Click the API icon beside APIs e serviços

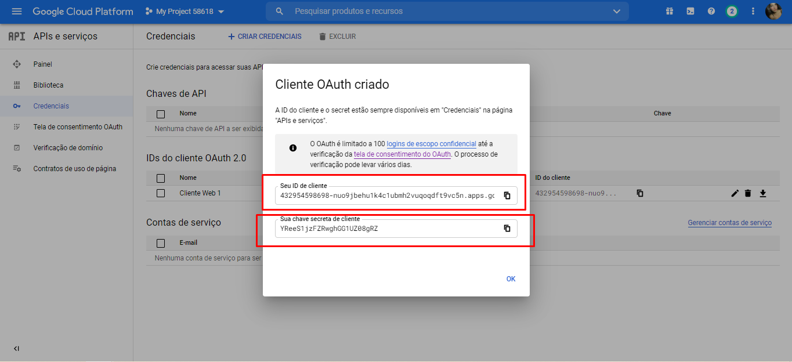tap(16, 36)
